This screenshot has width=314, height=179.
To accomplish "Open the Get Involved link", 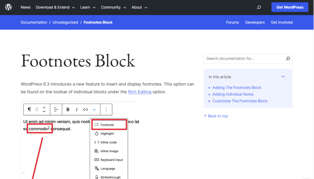I will [282, 22].
